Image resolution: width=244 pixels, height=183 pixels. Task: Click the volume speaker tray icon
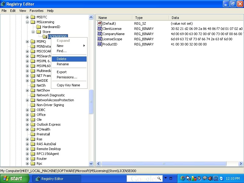pyautogui.click(x=210, y=178)
